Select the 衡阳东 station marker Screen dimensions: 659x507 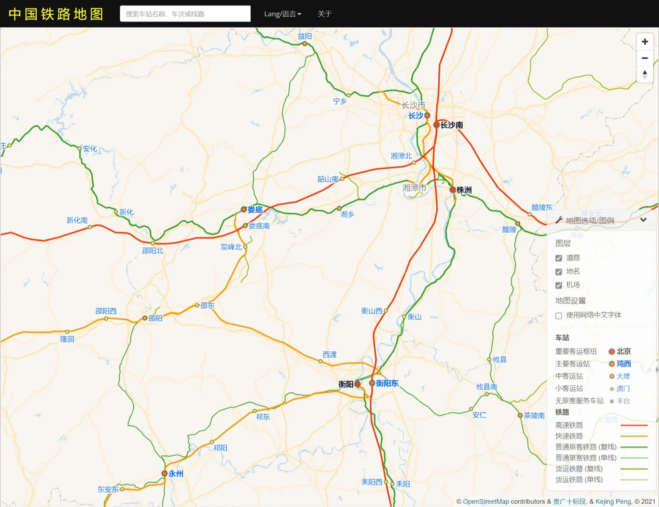372,383
